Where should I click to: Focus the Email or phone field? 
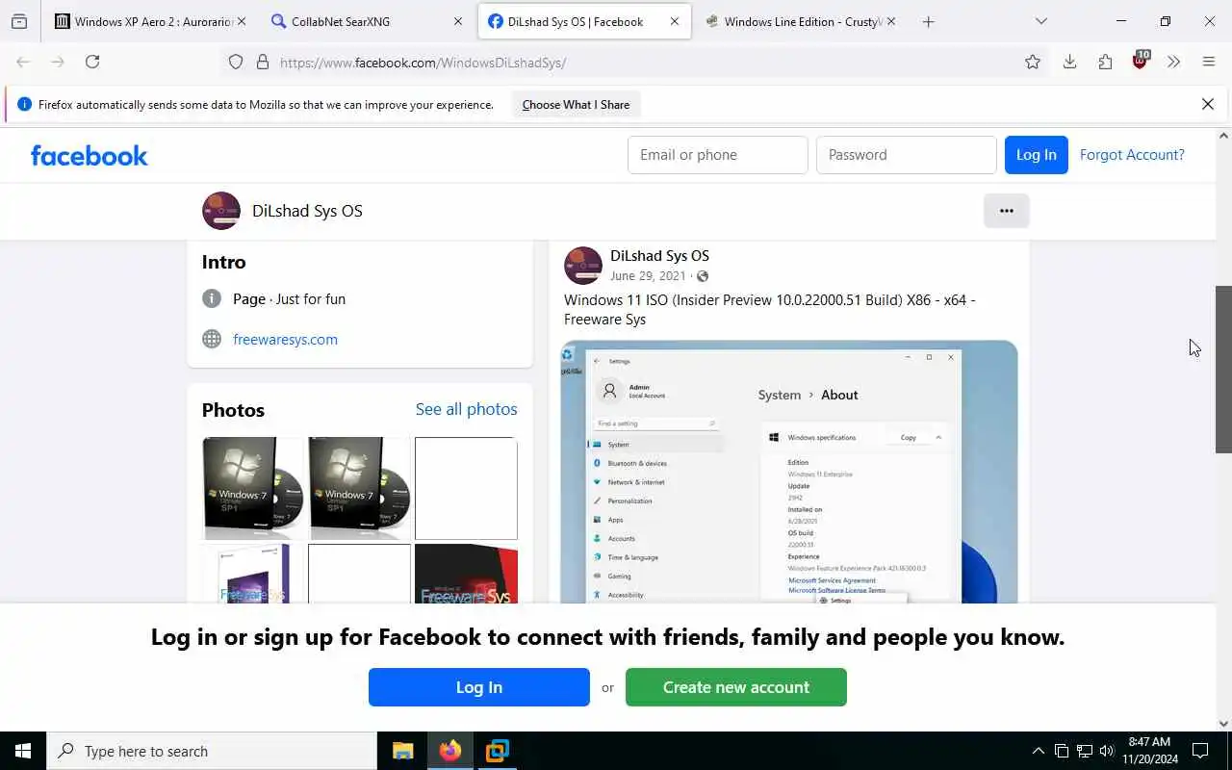718,155
